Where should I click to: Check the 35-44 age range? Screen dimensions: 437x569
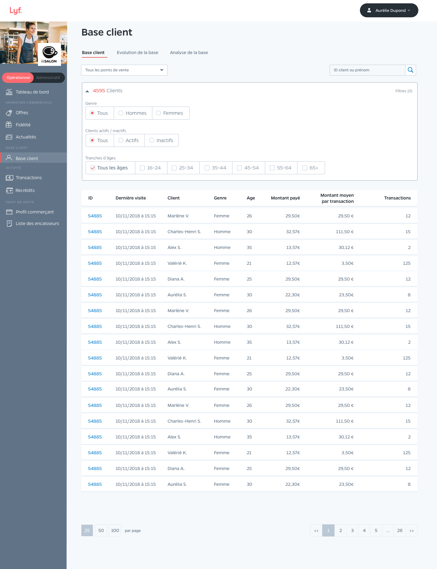207,168
